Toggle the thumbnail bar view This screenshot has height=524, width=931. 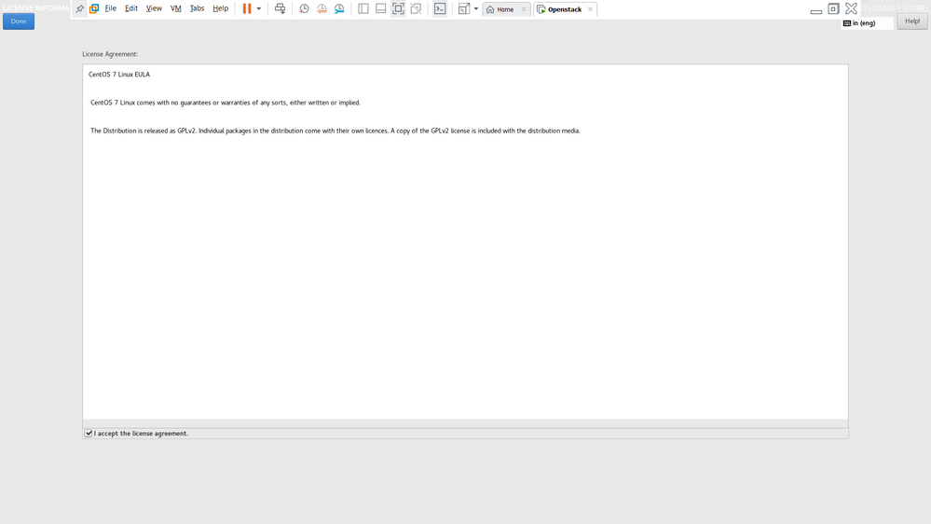pyautogui.click(x=380, y=8)
